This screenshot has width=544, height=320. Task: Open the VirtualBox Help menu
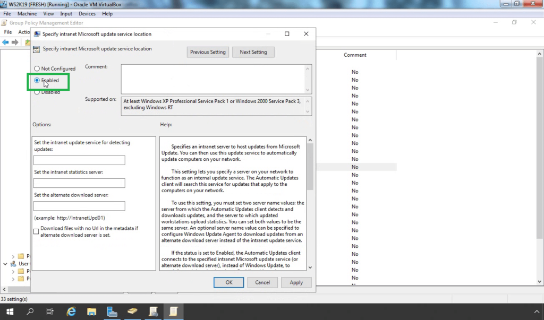(x=107, y=13)
